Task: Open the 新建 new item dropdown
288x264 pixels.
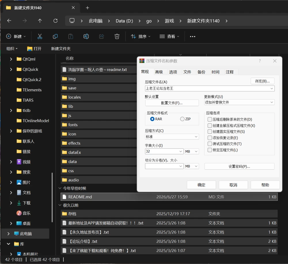Action: (16, 36)
